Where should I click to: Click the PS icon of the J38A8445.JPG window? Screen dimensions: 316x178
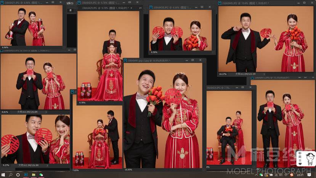[220, 3]
